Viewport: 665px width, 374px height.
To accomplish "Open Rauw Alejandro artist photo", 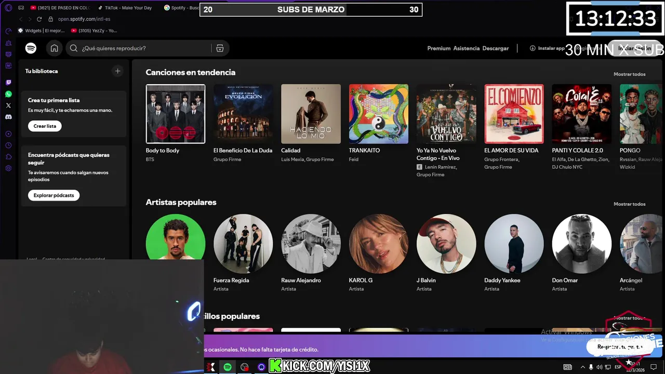I will 311,244.
